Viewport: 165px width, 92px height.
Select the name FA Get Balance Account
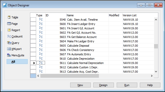(82, 37)
